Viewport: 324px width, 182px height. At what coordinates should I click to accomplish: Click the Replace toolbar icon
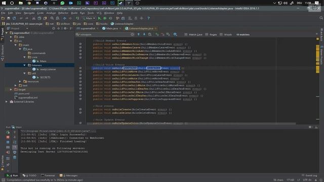tap(58, 18)
